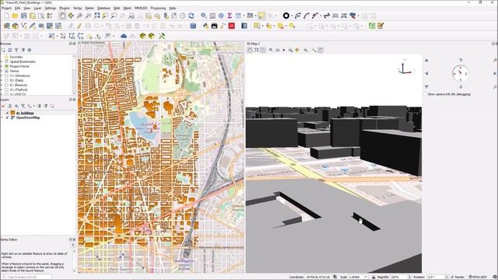Click the Coordinate field in status bar

[x=318, y=277]
